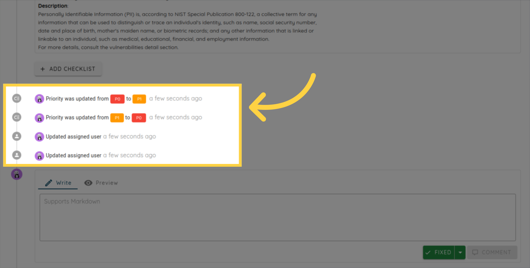The width and height of the screenshot is (530, 268).
Task: Click avatar in last Updated assigned user entry
Action: (39, 156)
